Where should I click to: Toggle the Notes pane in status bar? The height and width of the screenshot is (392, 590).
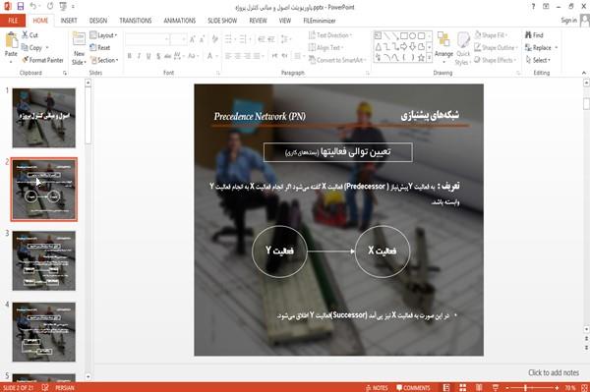[377, 388]
